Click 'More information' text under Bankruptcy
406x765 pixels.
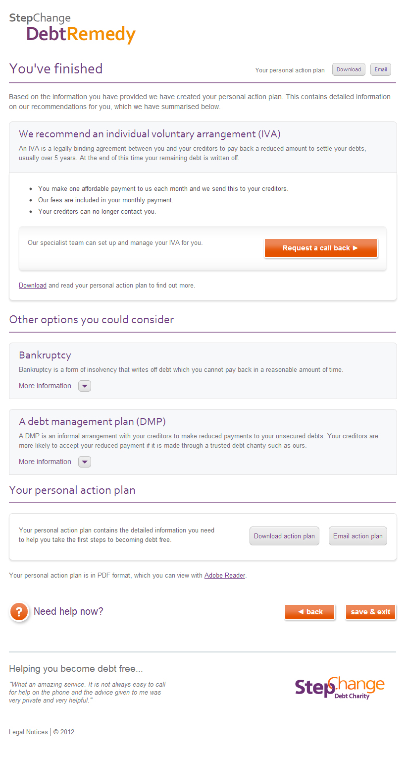[45, 386]
